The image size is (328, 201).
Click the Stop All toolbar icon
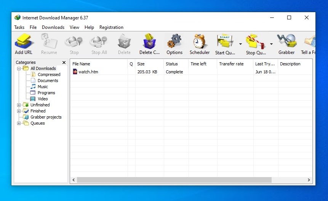(x=99, y=41)
